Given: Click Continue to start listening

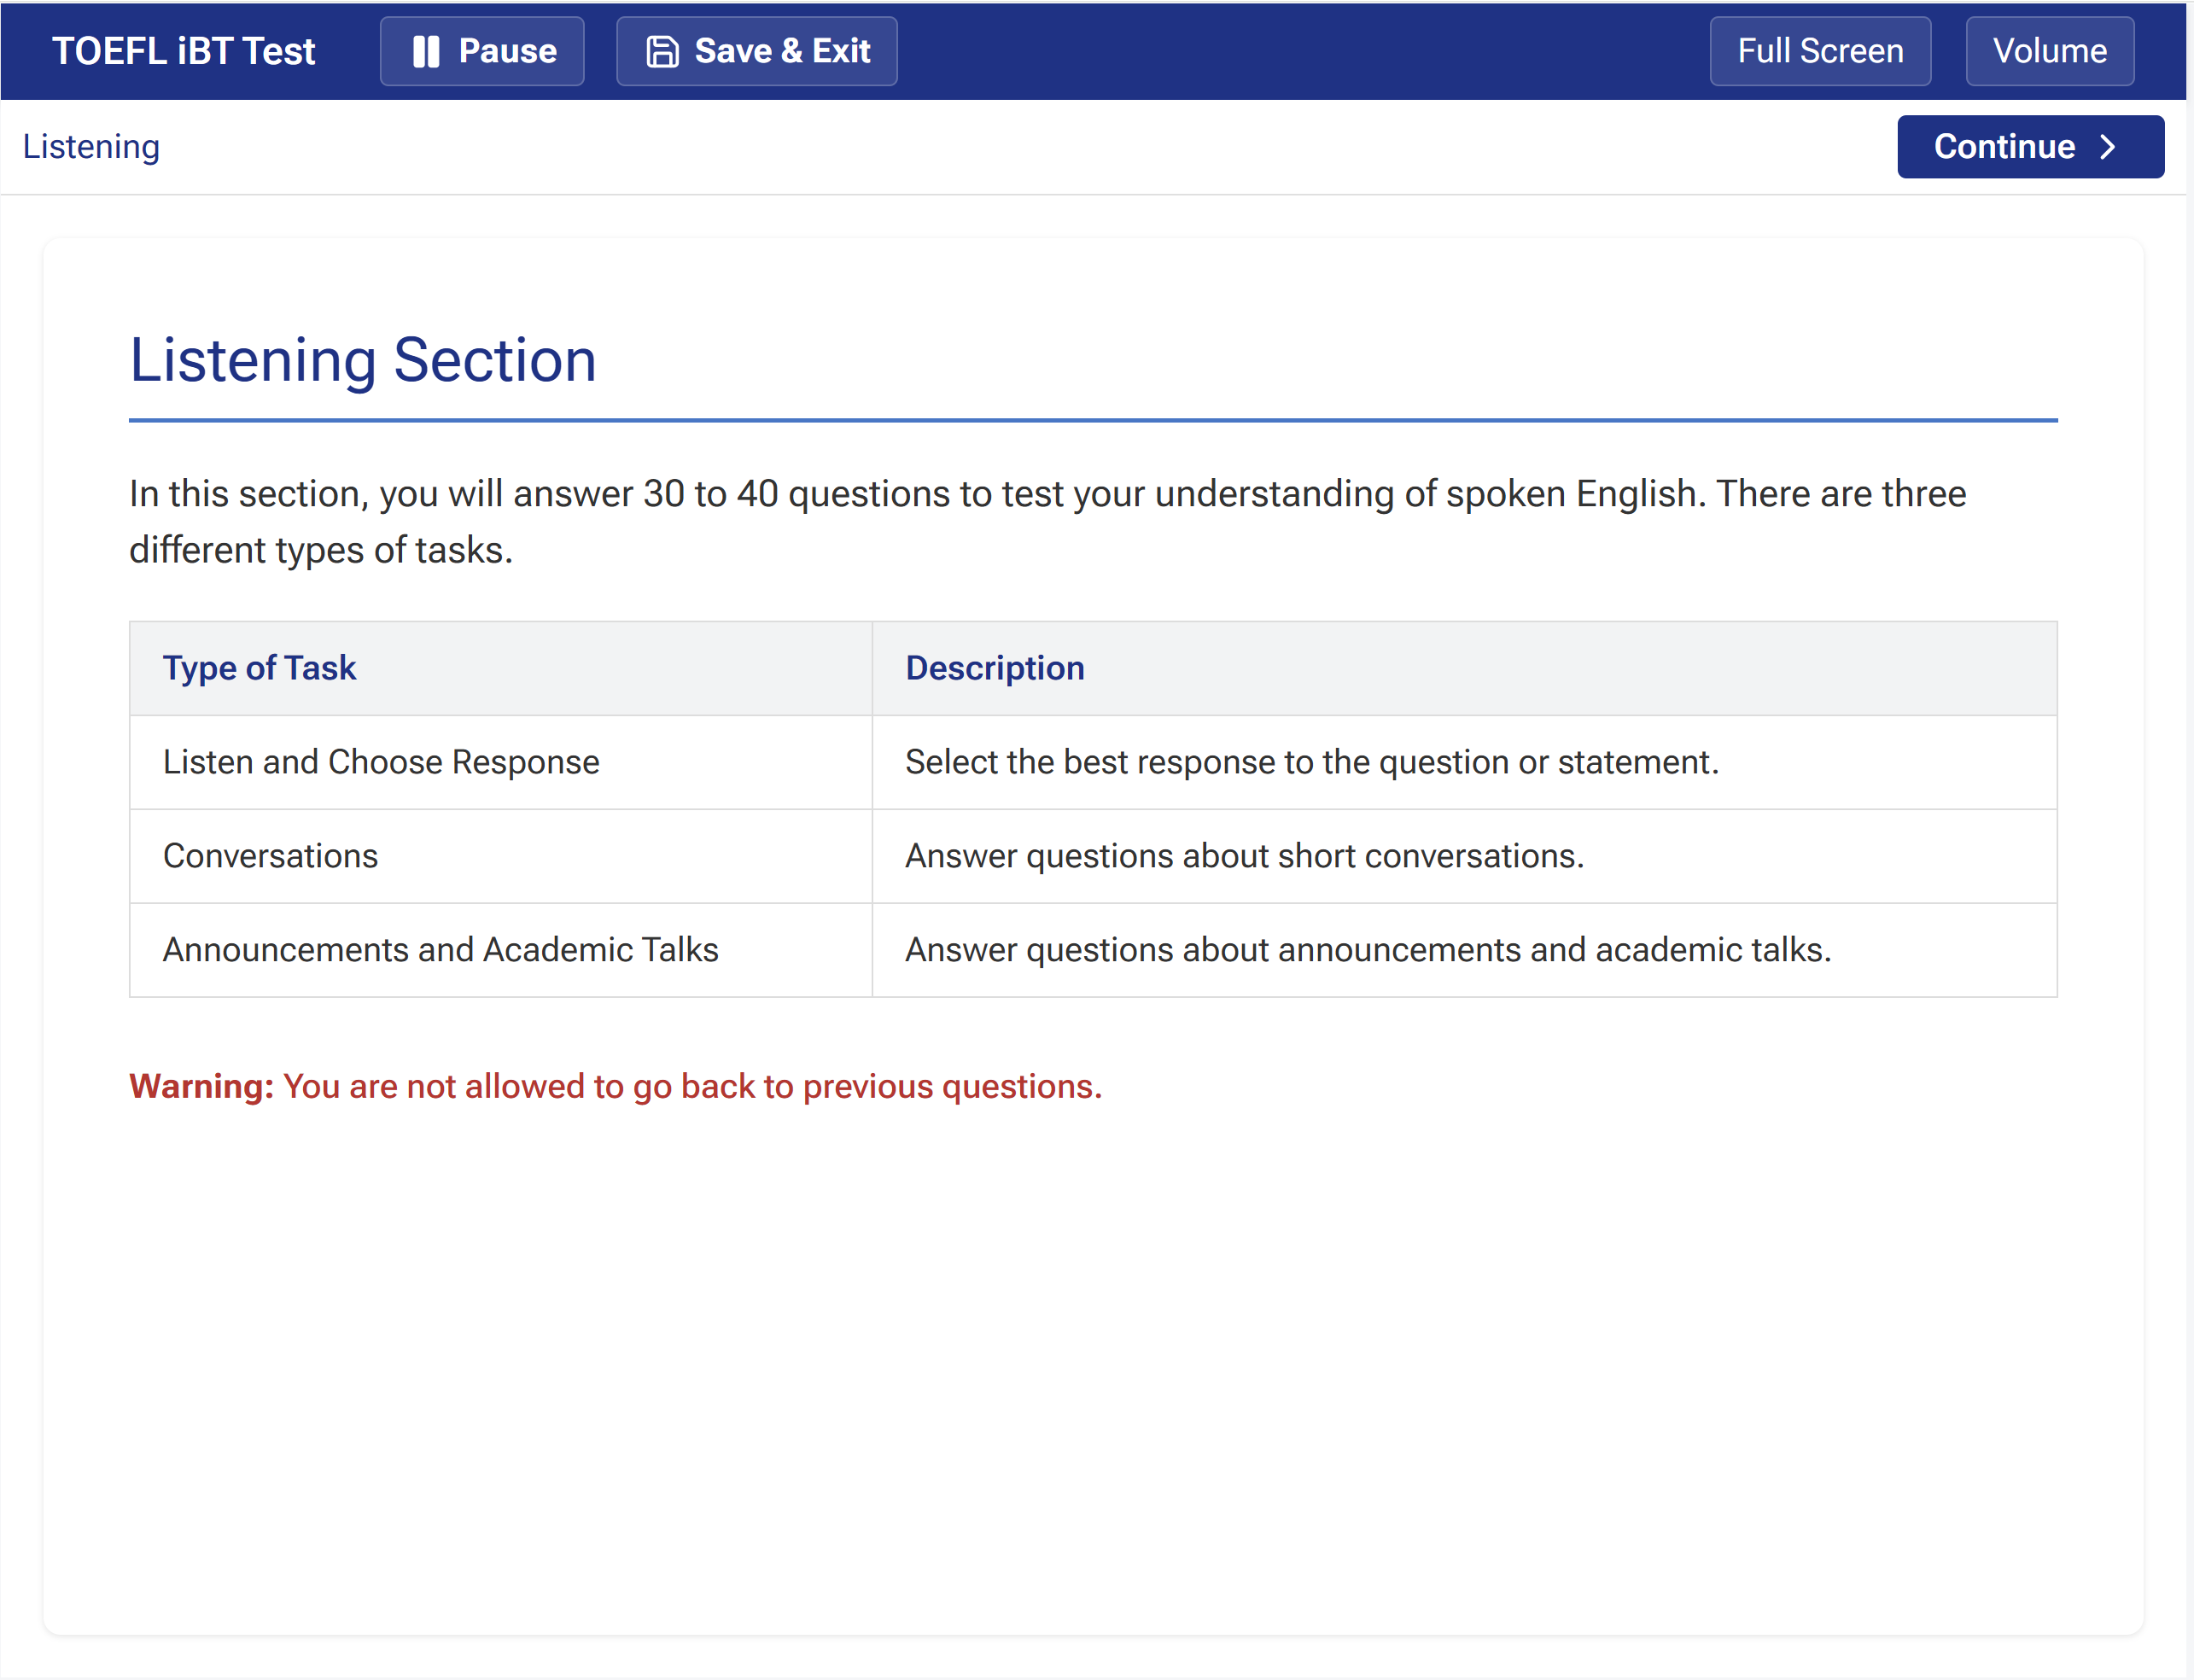Looking at the screenshot, I should click(2029, 147).
